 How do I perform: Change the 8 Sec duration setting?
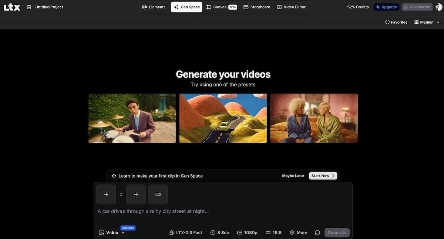click(220, 232)
